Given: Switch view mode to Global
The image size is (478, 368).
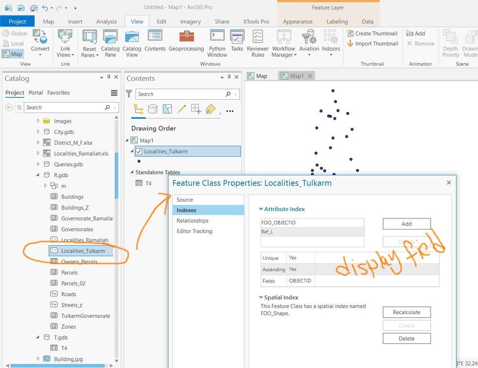Looking at the screenshot, I should tap(15, 34).
